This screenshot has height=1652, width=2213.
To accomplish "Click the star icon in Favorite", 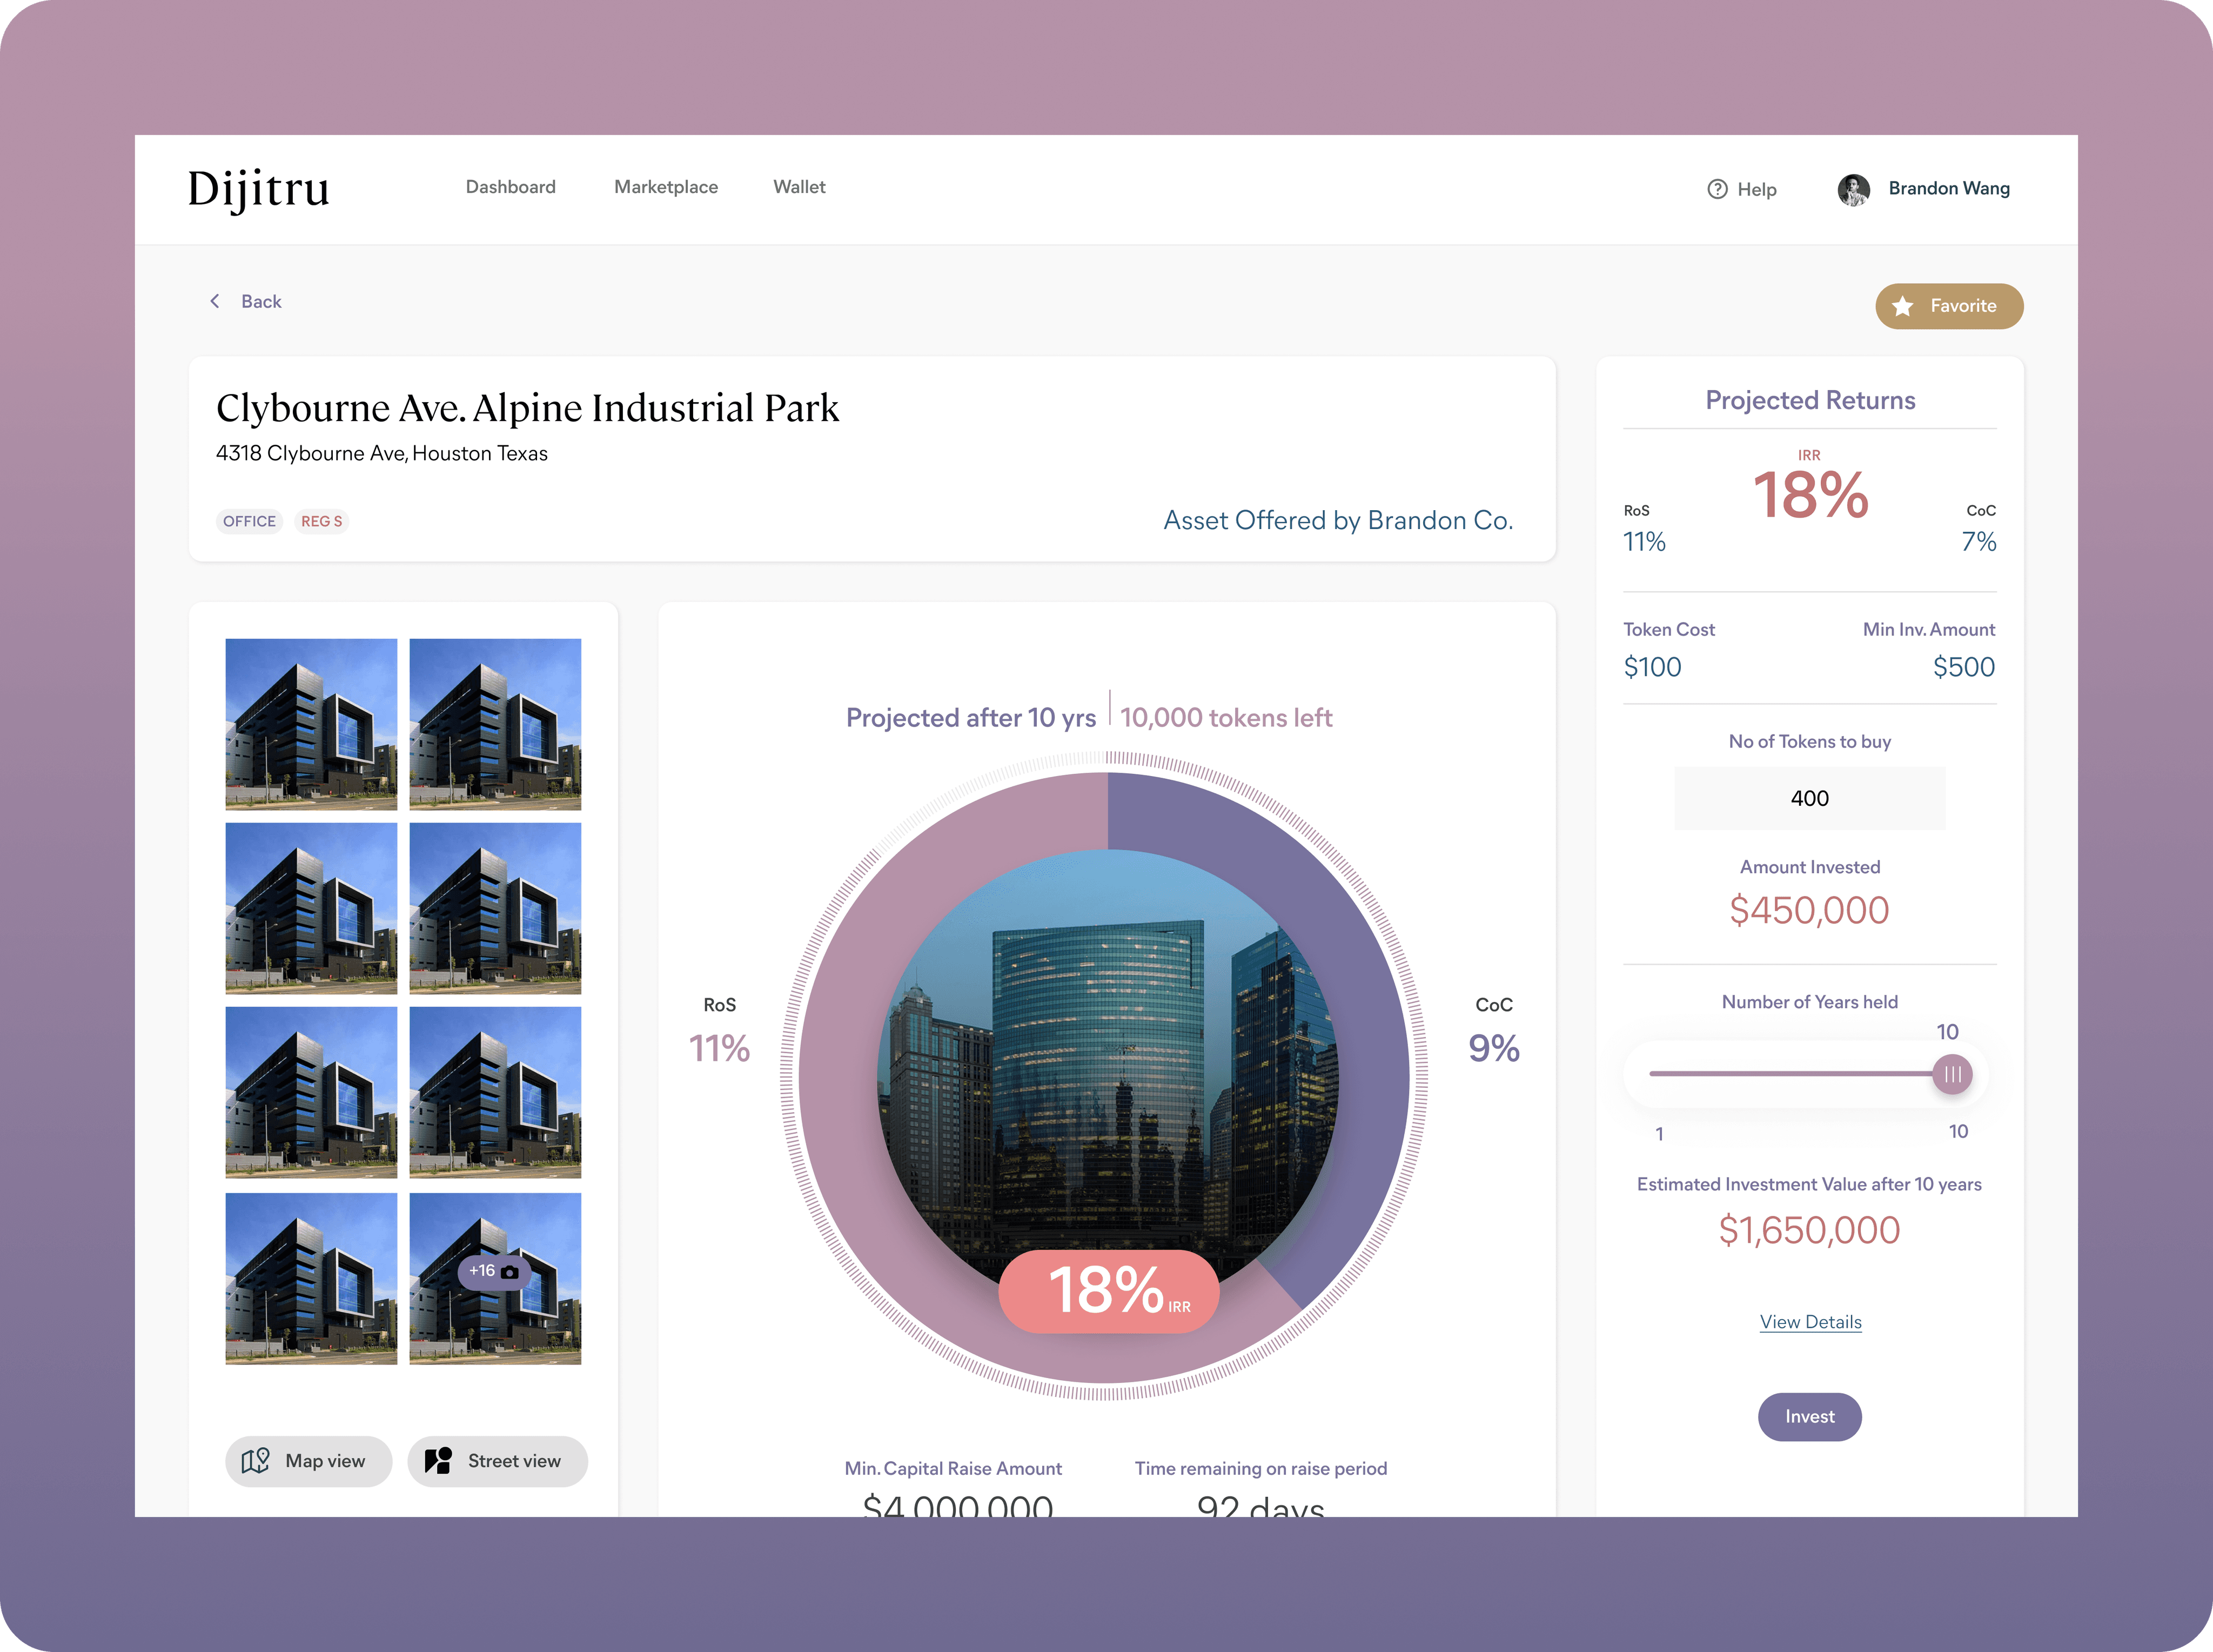I will (x=1903, y=306).
